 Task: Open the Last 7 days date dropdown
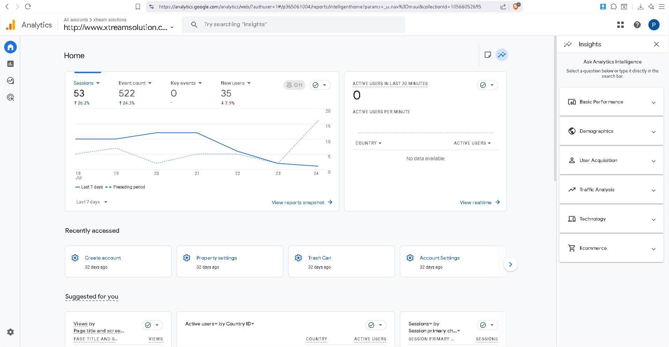pyautogui.click(x=91, y=202)
